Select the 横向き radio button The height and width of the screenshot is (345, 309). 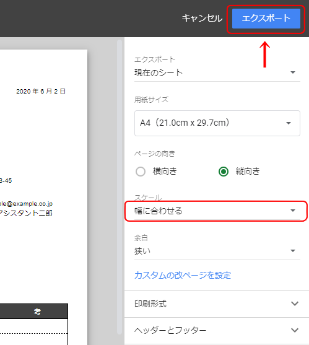(141, 172)
